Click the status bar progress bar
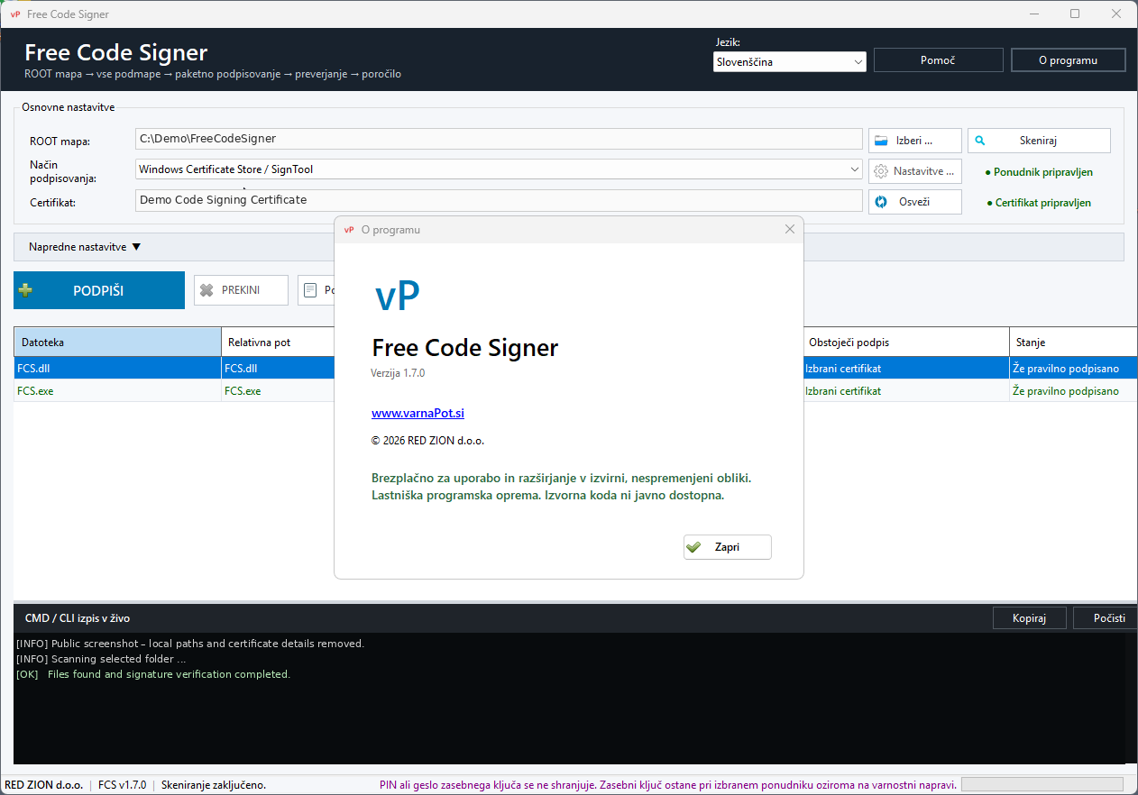Viewport: 1138px width, 795px height. point(1042,785)
